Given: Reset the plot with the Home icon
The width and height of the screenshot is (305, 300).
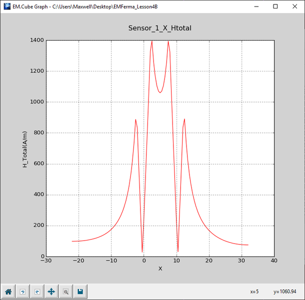Looking at the screenshot, I should point(8,291).
